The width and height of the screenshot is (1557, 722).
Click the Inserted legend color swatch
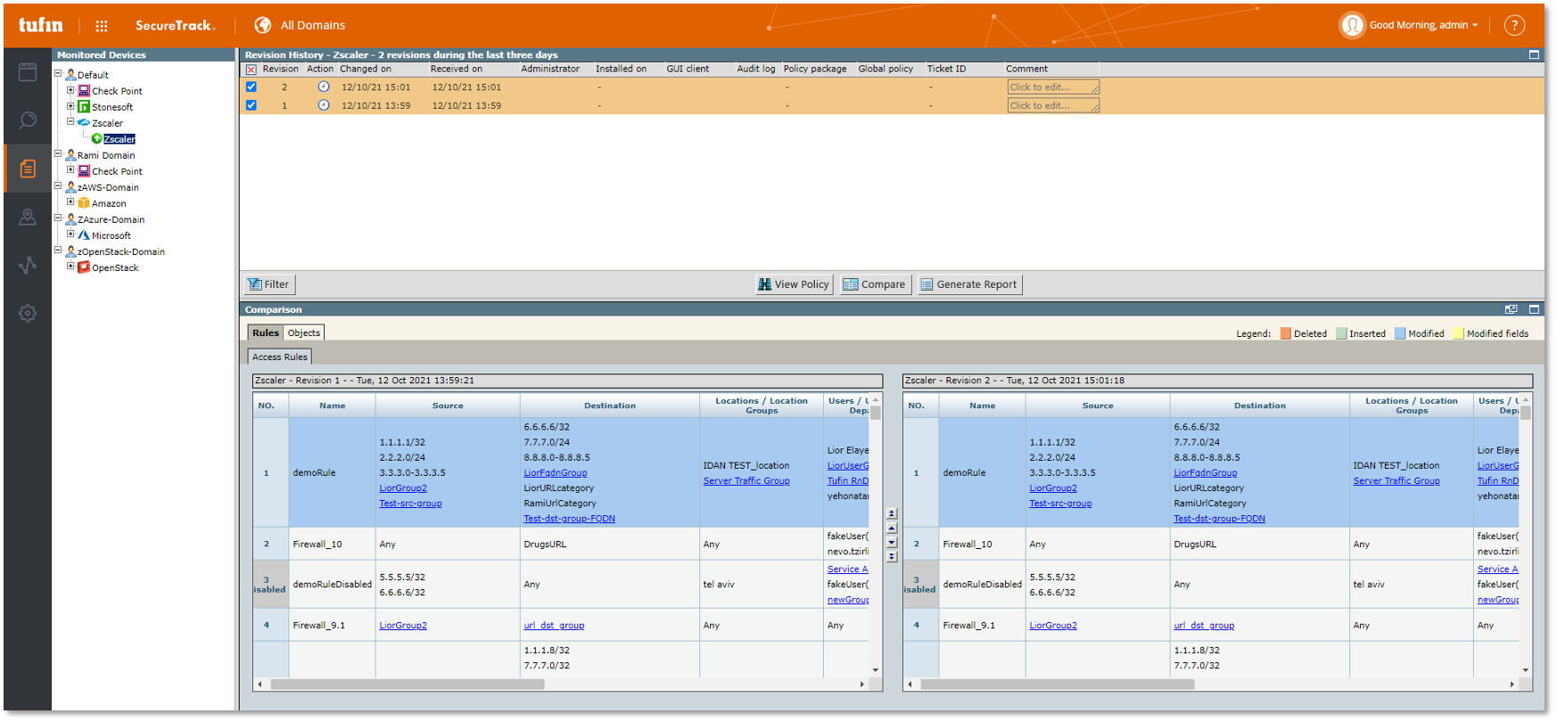[x=1341, y=333]
